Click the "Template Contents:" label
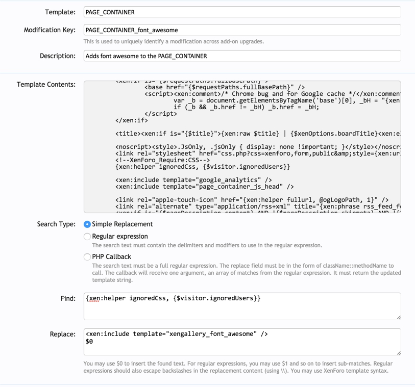The height and width of the screenshot is (387, 415). (46, 84)
